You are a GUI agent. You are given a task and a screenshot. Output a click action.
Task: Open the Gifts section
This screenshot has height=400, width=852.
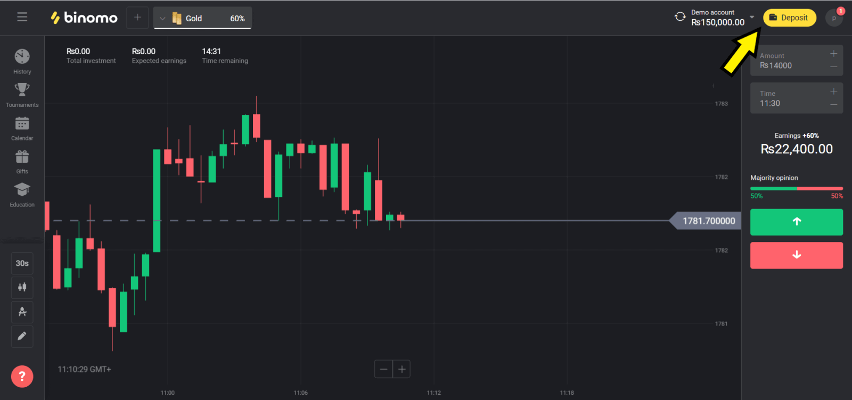pyautogui.click(x=22, y=161)
